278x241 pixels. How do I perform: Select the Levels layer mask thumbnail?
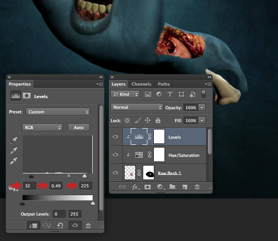pos(159,136)
